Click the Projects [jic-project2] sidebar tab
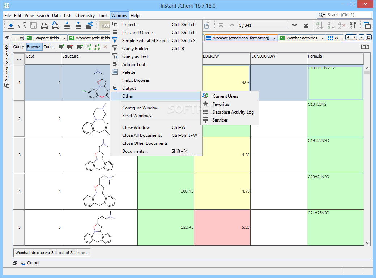This screenshot has width=376, height=278. (x=7, y=65)
